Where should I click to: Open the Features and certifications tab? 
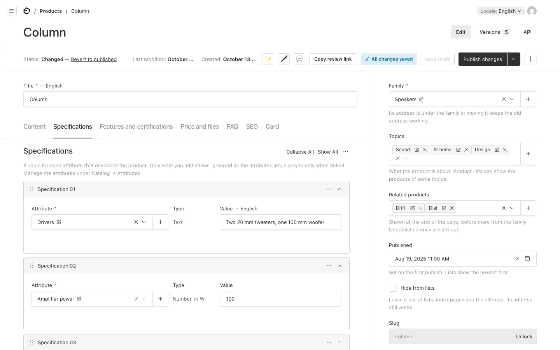pyautogui.click(x=136, y=127)
